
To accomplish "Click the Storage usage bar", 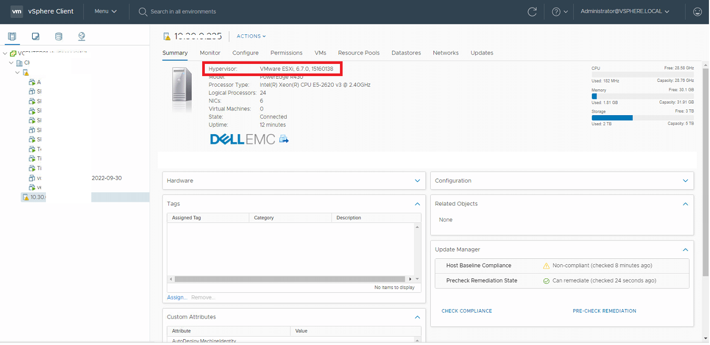I will (643, 118).
